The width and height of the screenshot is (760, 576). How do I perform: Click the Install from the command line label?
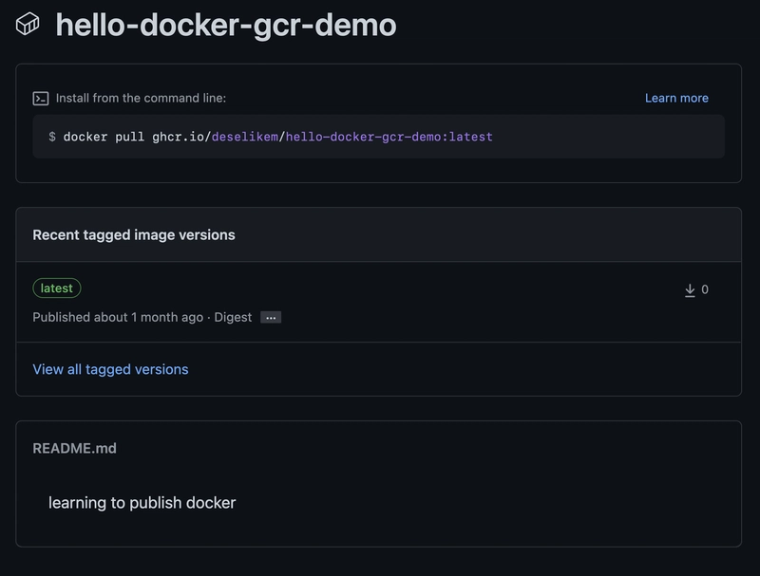click(141, 99)
